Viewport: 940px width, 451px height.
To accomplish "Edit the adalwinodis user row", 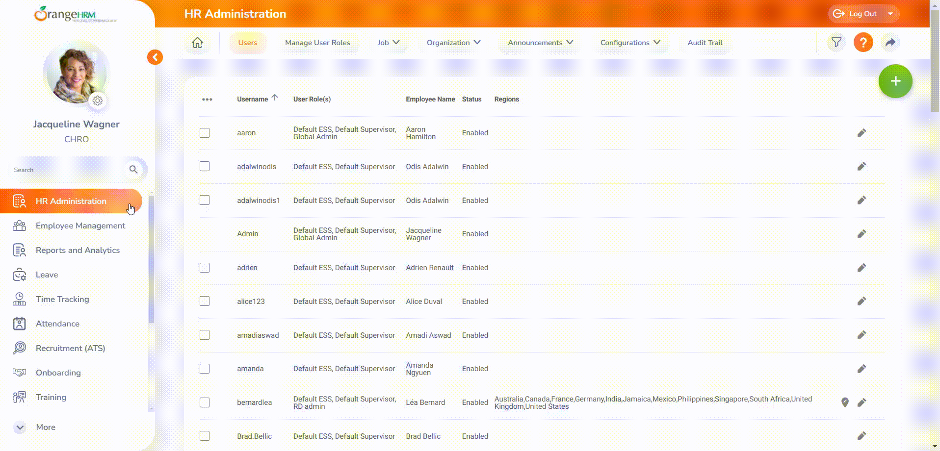I will (862, 167).
